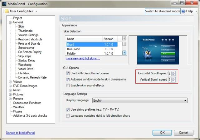This screenshot has height=140, width=200.
Task: Click the OK button
Action: click(x=162, y=133)
